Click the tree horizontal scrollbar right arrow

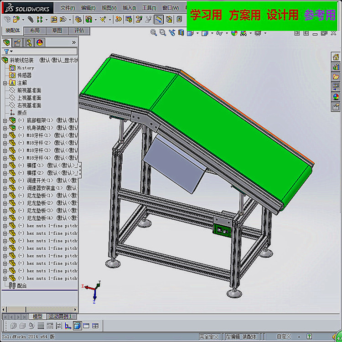click(x=75, y=310)
